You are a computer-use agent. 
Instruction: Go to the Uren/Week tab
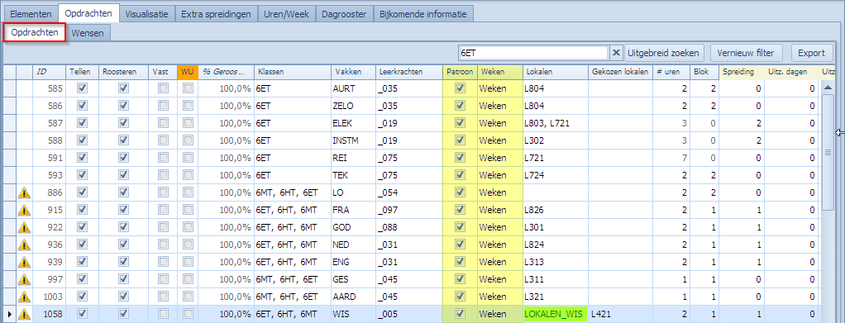tap(286, 14)
